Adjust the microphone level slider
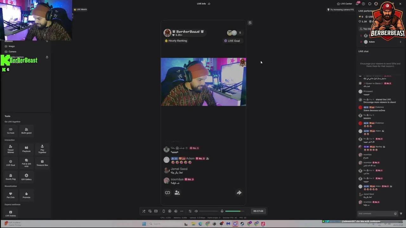This screenshot has width=406, height=228. 235,211
